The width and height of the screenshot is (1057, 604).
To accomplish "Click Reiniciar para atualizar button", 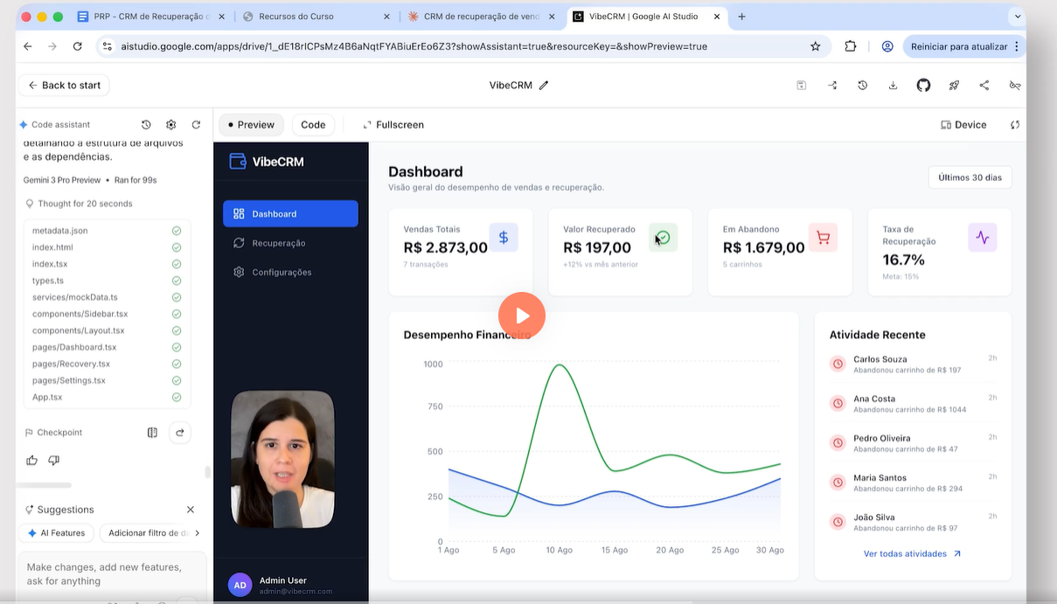I will coord(959,46).
